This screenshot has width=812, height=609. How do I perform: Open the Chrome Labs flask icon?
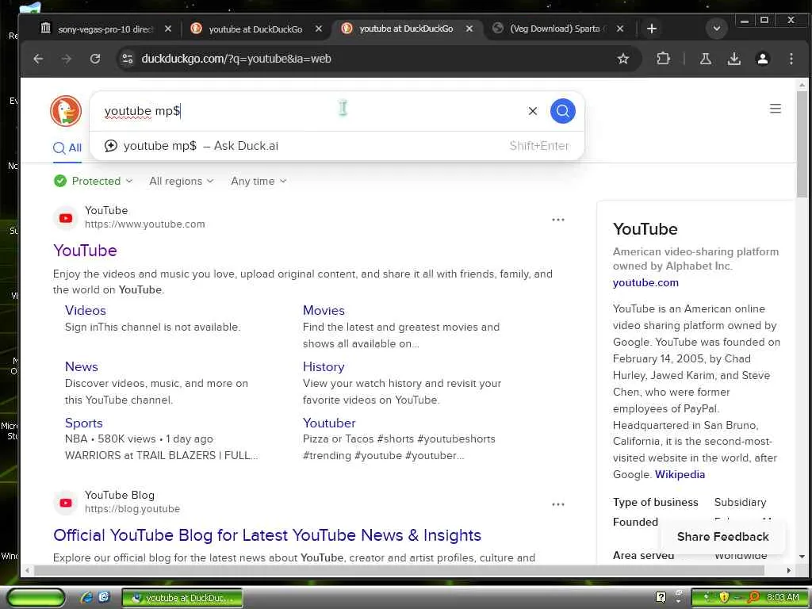point(705,59)
